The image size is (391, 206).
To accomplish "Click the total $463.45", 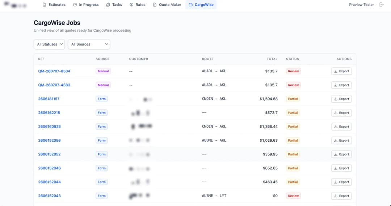I will click(x=270, y=182).
